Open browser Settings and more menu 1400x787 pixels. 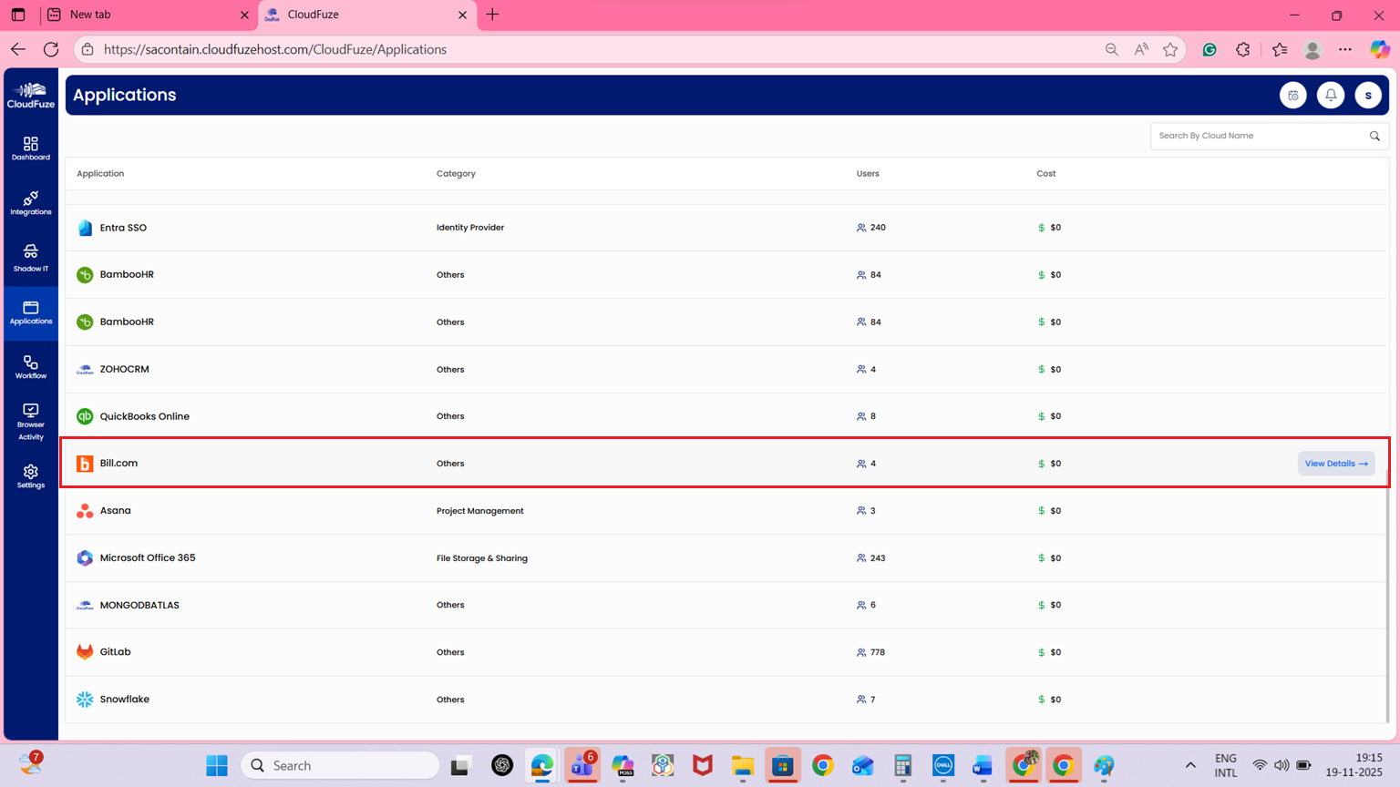click(1345, 49)
